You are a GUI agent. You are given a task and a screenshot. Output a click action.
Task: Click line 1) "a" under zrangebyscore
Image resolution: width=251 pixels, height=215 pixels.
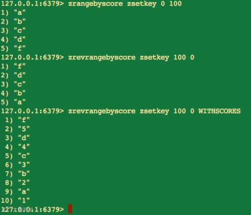[13, 12]
